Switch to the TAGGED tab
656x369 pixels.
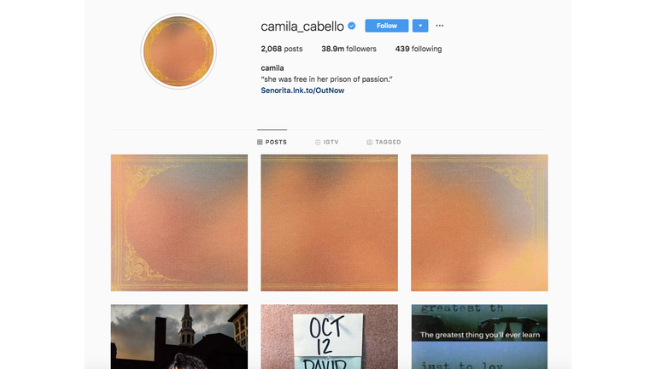coord(384,143)
